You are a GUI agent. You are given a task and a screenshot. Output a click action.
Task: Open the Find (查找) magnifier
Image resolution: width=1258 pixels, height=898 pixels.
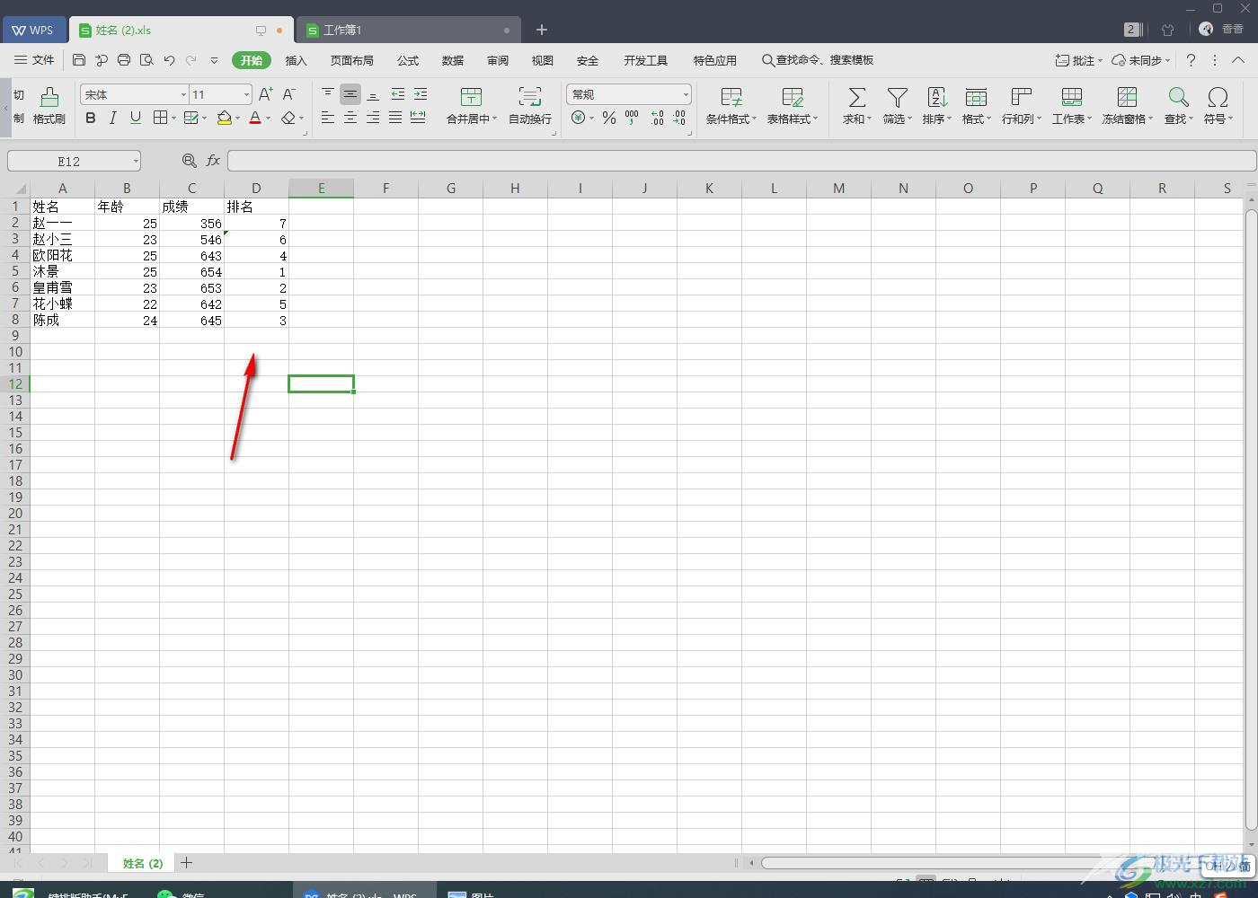[x=1178, y=97]
